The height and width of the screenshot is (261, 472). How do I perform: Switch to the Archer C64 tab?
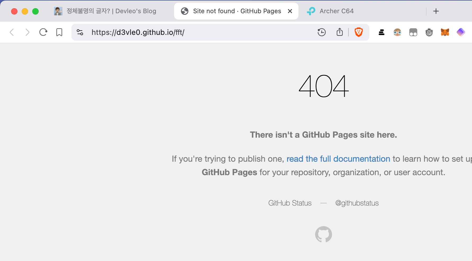pyautogui.click(x=362, y=11)
